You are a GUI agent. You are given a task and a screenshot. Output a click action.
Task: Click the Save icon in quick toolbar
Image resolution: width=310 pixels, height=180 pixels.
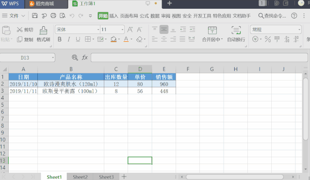point(35,16)
